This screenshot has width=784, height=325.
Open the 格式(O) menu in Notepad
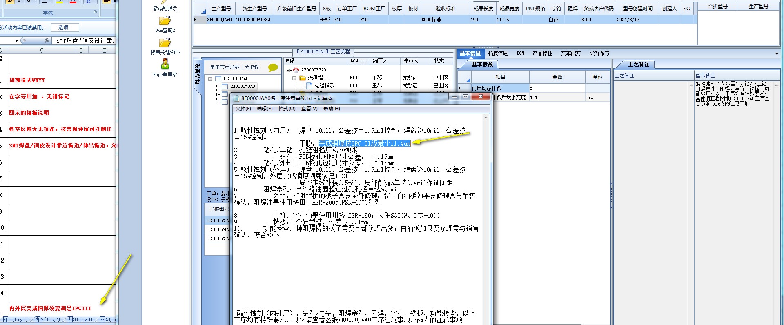click(x=287, y=109)
